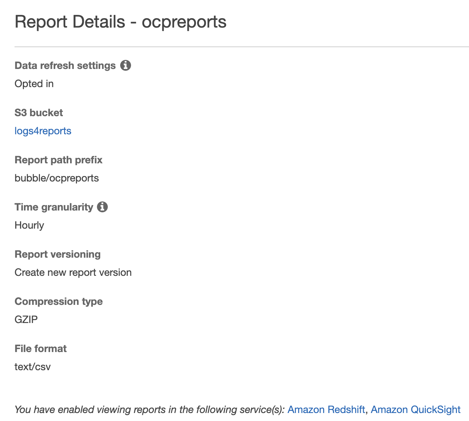This screenshot has height=421, width=469.
Task: Select the Create new report version text
Action: (x=73, y=273)
